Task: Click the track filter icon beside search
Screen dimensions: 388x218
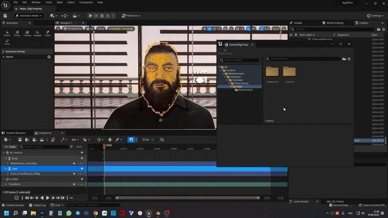Action: click(x=72, y=147)
